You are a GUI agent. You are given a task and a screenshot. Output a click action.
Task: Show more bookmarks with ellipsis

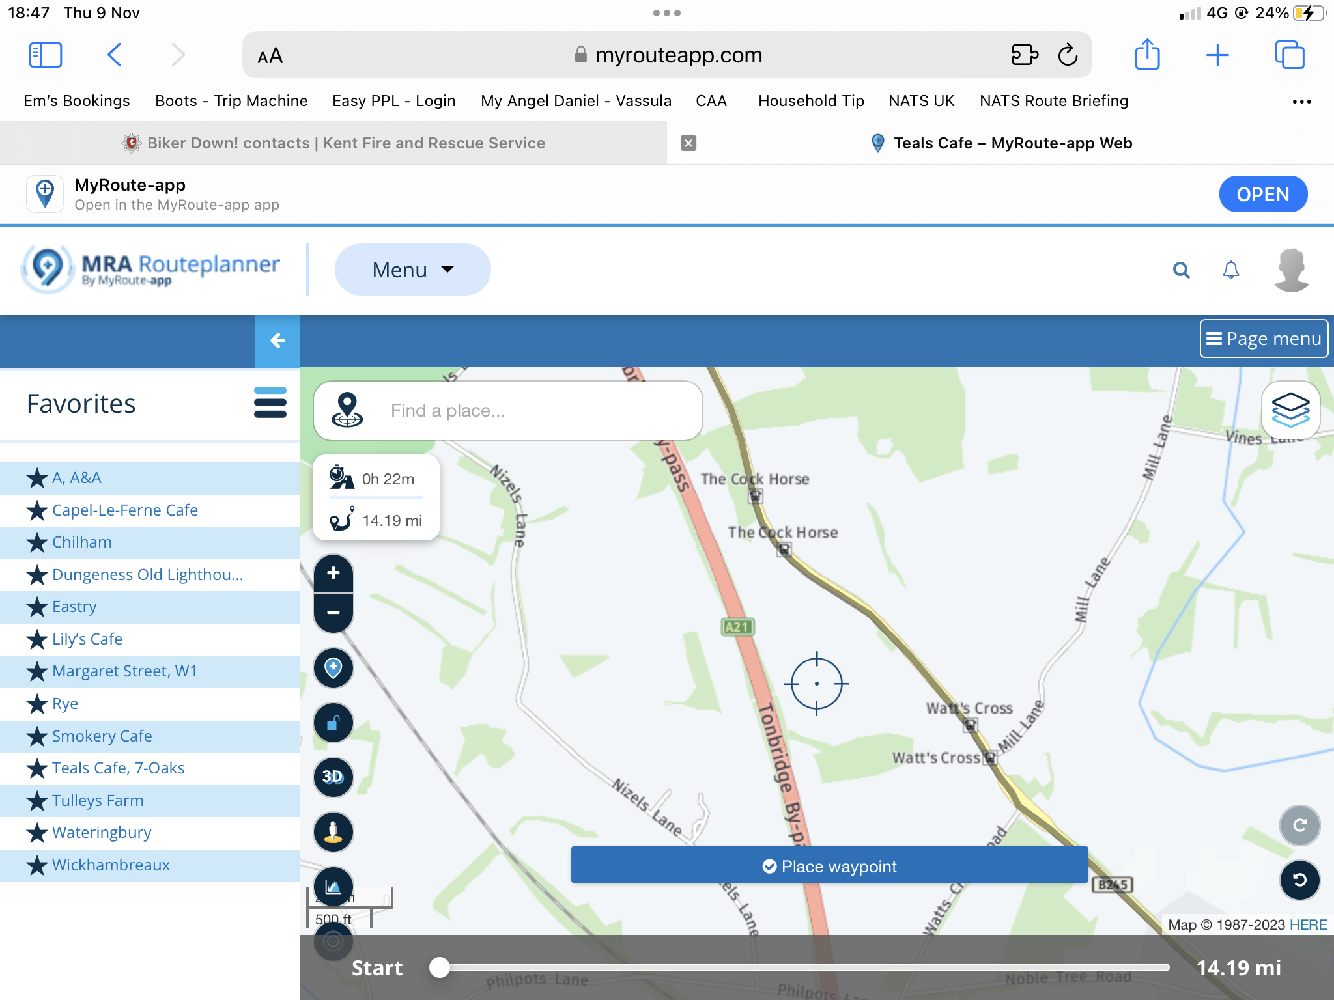1301,102
